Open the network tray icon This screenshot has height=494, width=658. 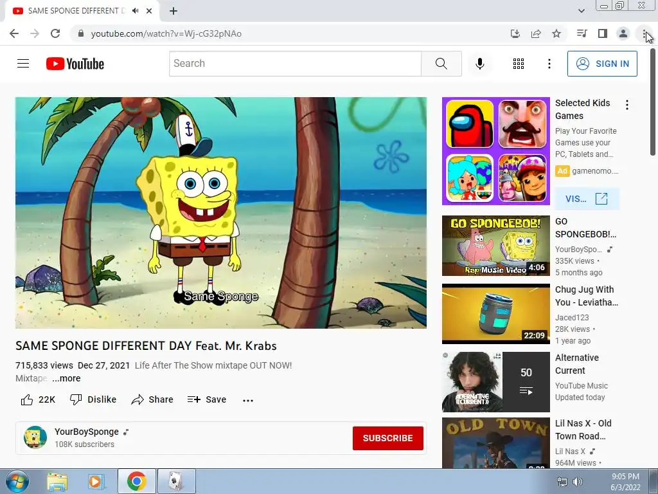coord(562,482)
